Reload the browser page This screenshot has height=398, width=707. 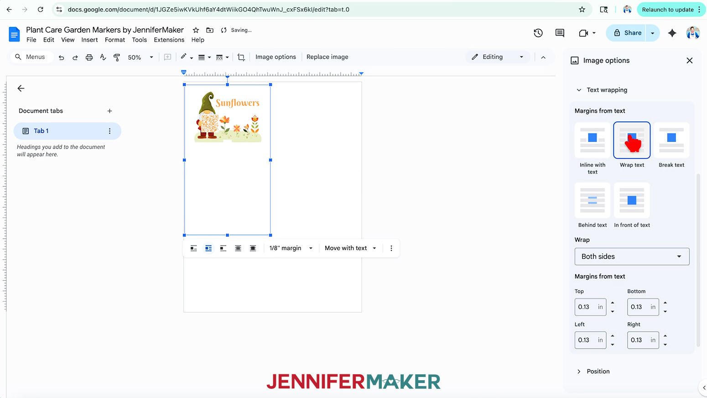point(41,9)
